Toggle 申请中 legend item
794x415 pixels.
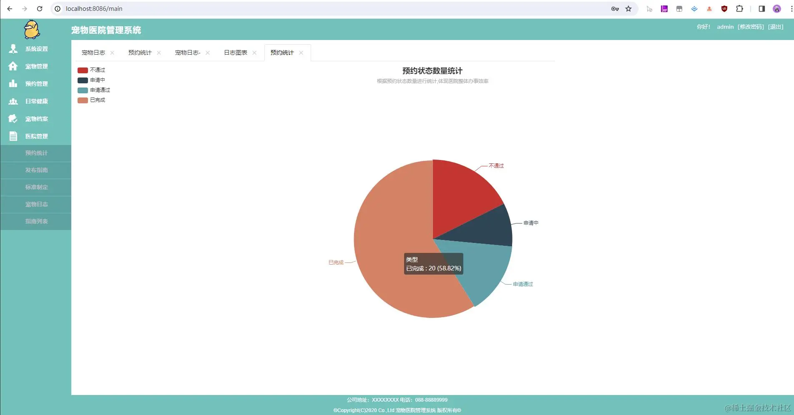pos(91,80)
